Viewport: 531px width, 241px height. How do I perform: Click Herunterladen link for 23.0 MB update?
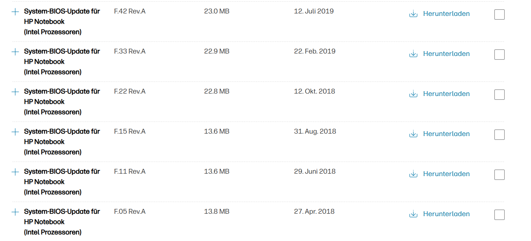pyautogui.click(x=446, y=14)
